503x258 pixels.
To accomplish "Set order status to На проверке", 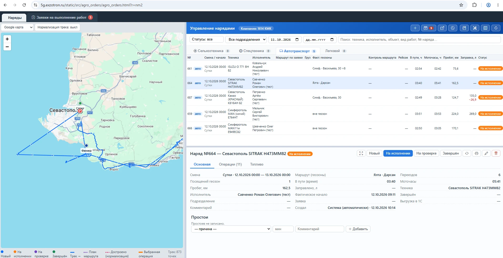I will (426, 153).
